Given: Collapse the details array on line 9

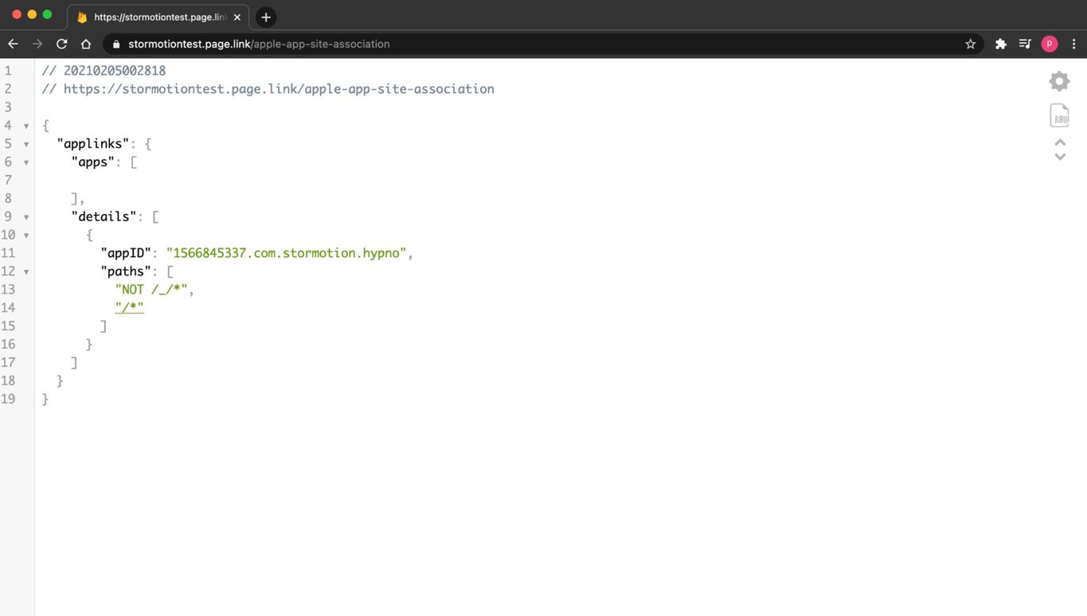Looking at the screenshot, I should point(25,217).
